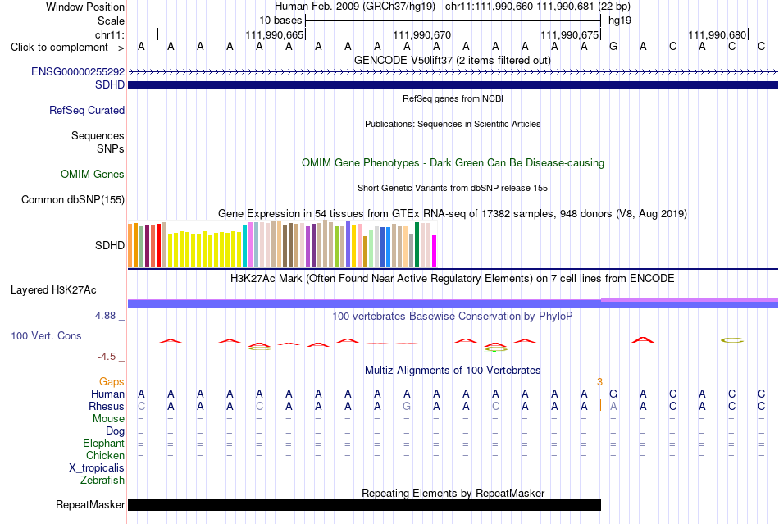Select the Rhesus alignment row label
Screen dimensions: 779x524
tap(107, 406)
